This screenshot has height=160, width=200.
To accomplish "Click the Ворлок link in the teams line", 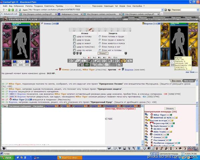I will (x=129, y=70).
